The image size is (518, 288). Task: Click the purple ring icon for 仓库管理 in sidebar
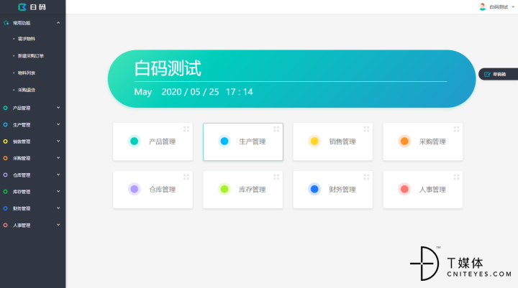point(5,175)
